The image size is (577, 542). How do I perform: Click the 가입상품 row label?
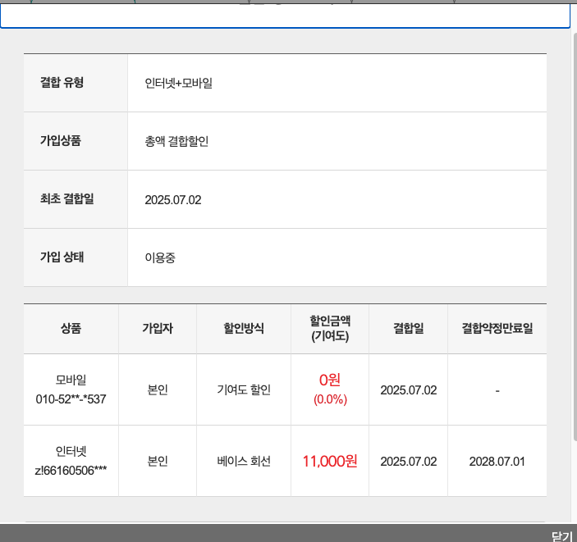coord(61,140)
